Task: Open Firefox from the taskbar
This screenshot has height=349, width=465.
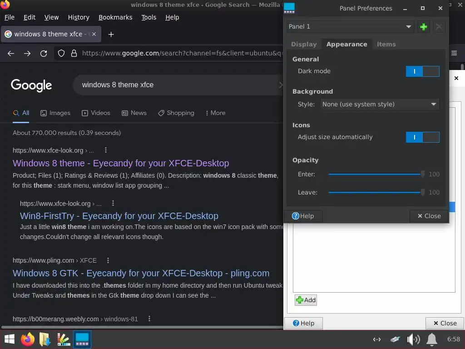Action: 28,339
